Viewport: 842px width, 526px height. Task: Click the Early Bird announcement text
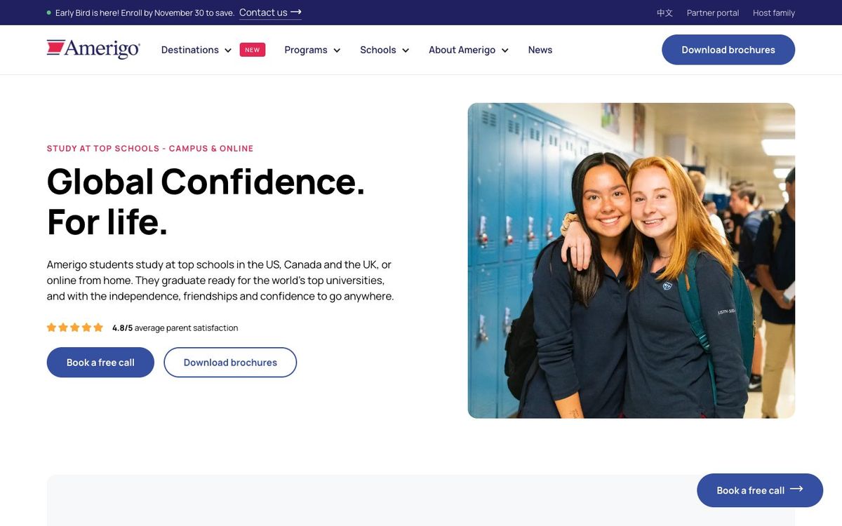pyautogui.click(x=144, y=13)
